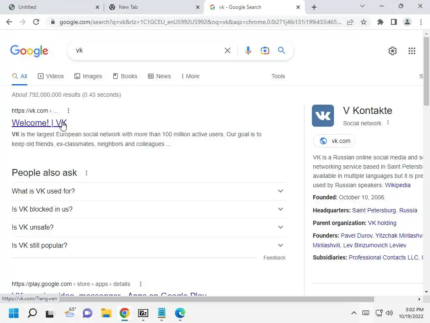The height and width of the screenshot is (323, 430).
Task: Click the vertical scrollbar thumb
Action: 426,71
